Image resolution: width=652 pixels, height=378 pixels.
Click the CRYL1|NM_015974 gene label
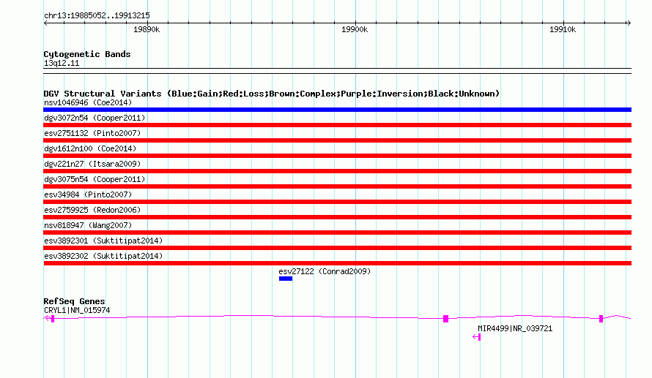pyautogui.click(x=77, y=310)
